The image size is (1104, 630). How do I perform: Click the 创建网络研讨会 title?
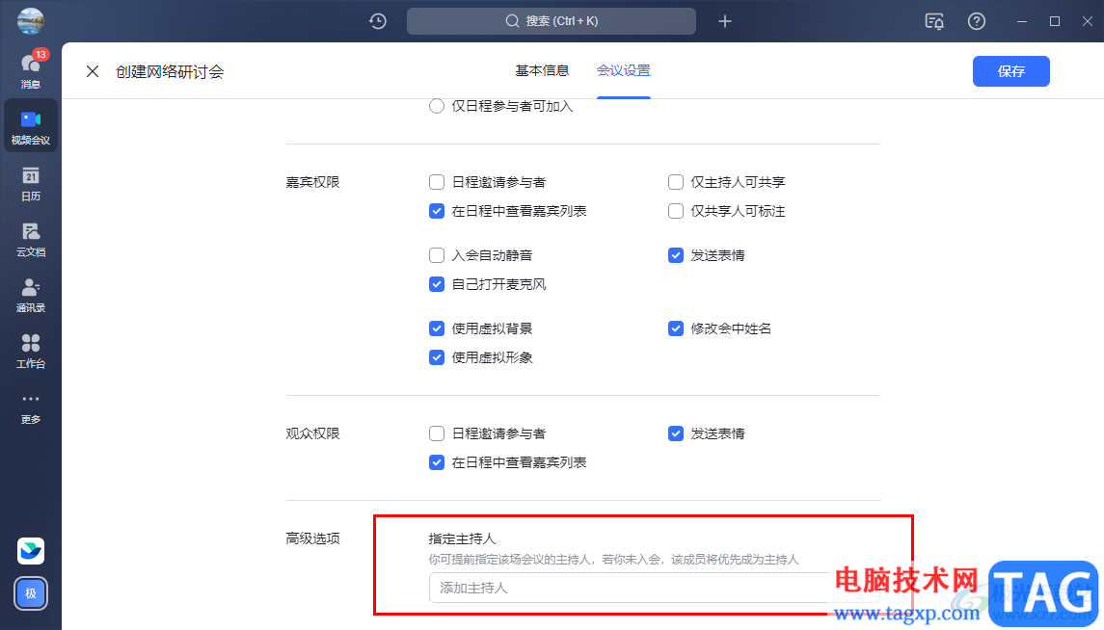tap(170, 71)
